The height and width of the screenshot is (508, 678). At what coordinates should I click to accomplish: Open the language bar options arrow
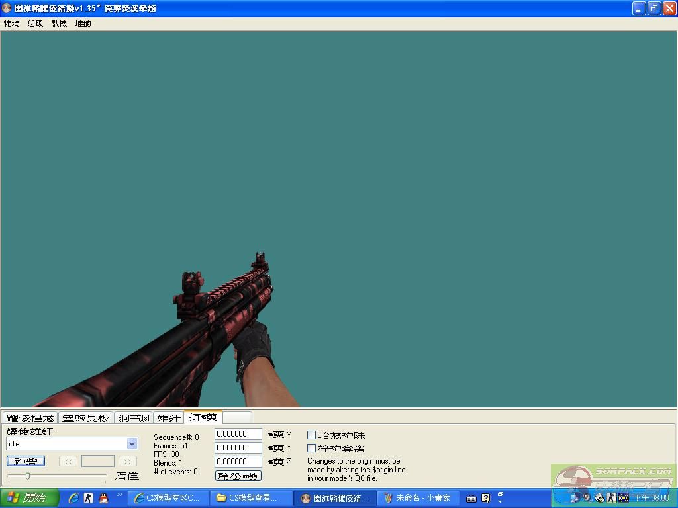point(501,498)
